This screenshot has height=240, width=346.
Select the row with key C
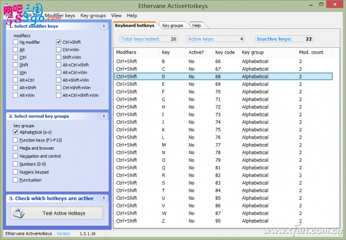pyautogui.click(x=223, y=69)
